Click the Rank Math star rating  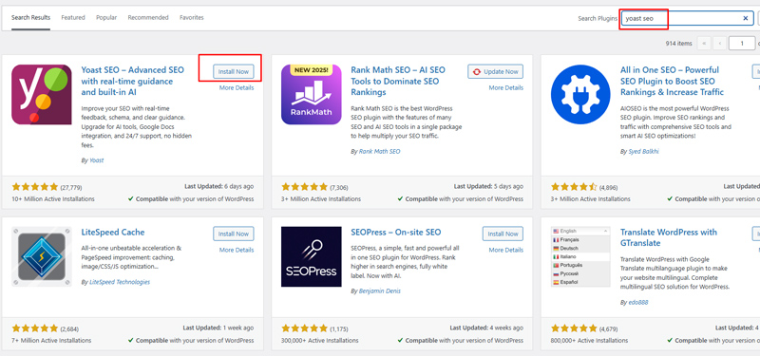coord(304,187)
